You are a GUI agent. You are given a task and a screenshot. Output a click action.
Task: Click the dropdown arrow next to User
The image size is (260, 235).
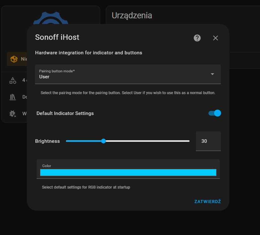(x=212, y=74)
